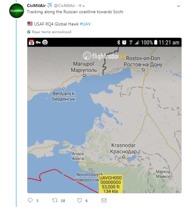The width and height of the screenshot is (188, 207).
Task: Open the #UAV hashtag link
Action: pos(85,24)
